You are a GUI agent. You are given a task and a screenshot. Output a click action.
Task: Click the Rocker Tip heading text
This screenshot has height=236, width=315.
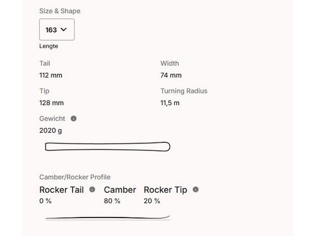point(165,190)
